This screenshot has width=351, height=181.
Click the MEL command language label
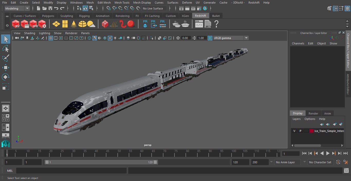tap(10, 171)
